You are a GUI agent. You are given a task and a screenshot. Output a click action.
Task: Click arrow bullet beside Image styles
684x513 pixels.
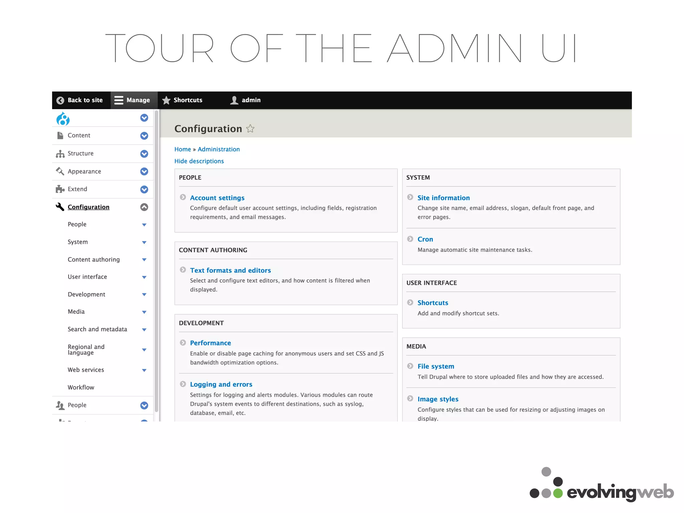click(410, 398)
